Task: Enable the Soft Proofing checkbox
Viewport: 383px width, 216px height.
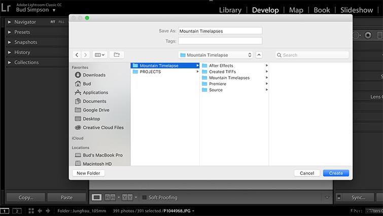Action: [145, 197]
